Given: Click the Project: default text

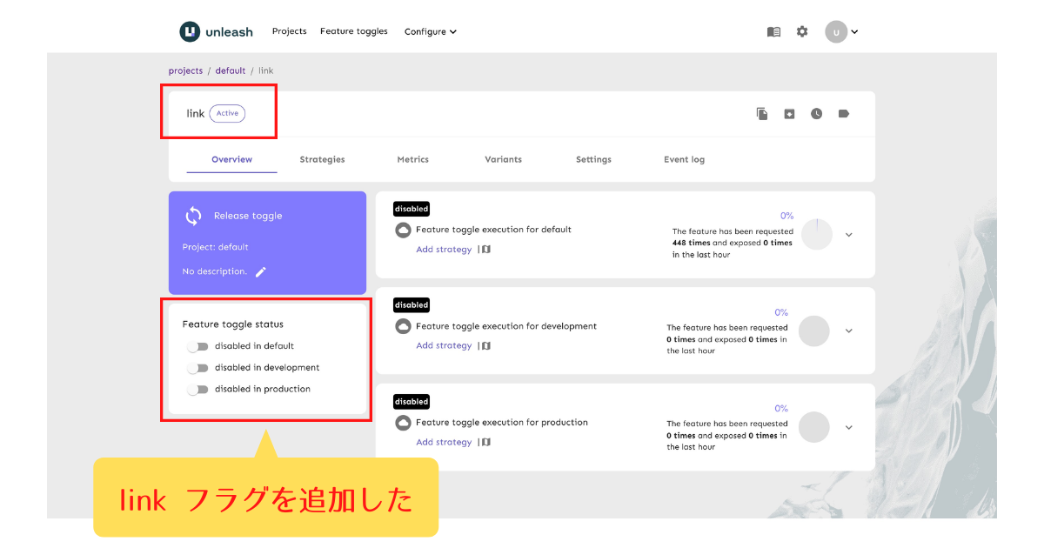Looking at the screenshot, I should pyautogui.click(x=216, y=247).
